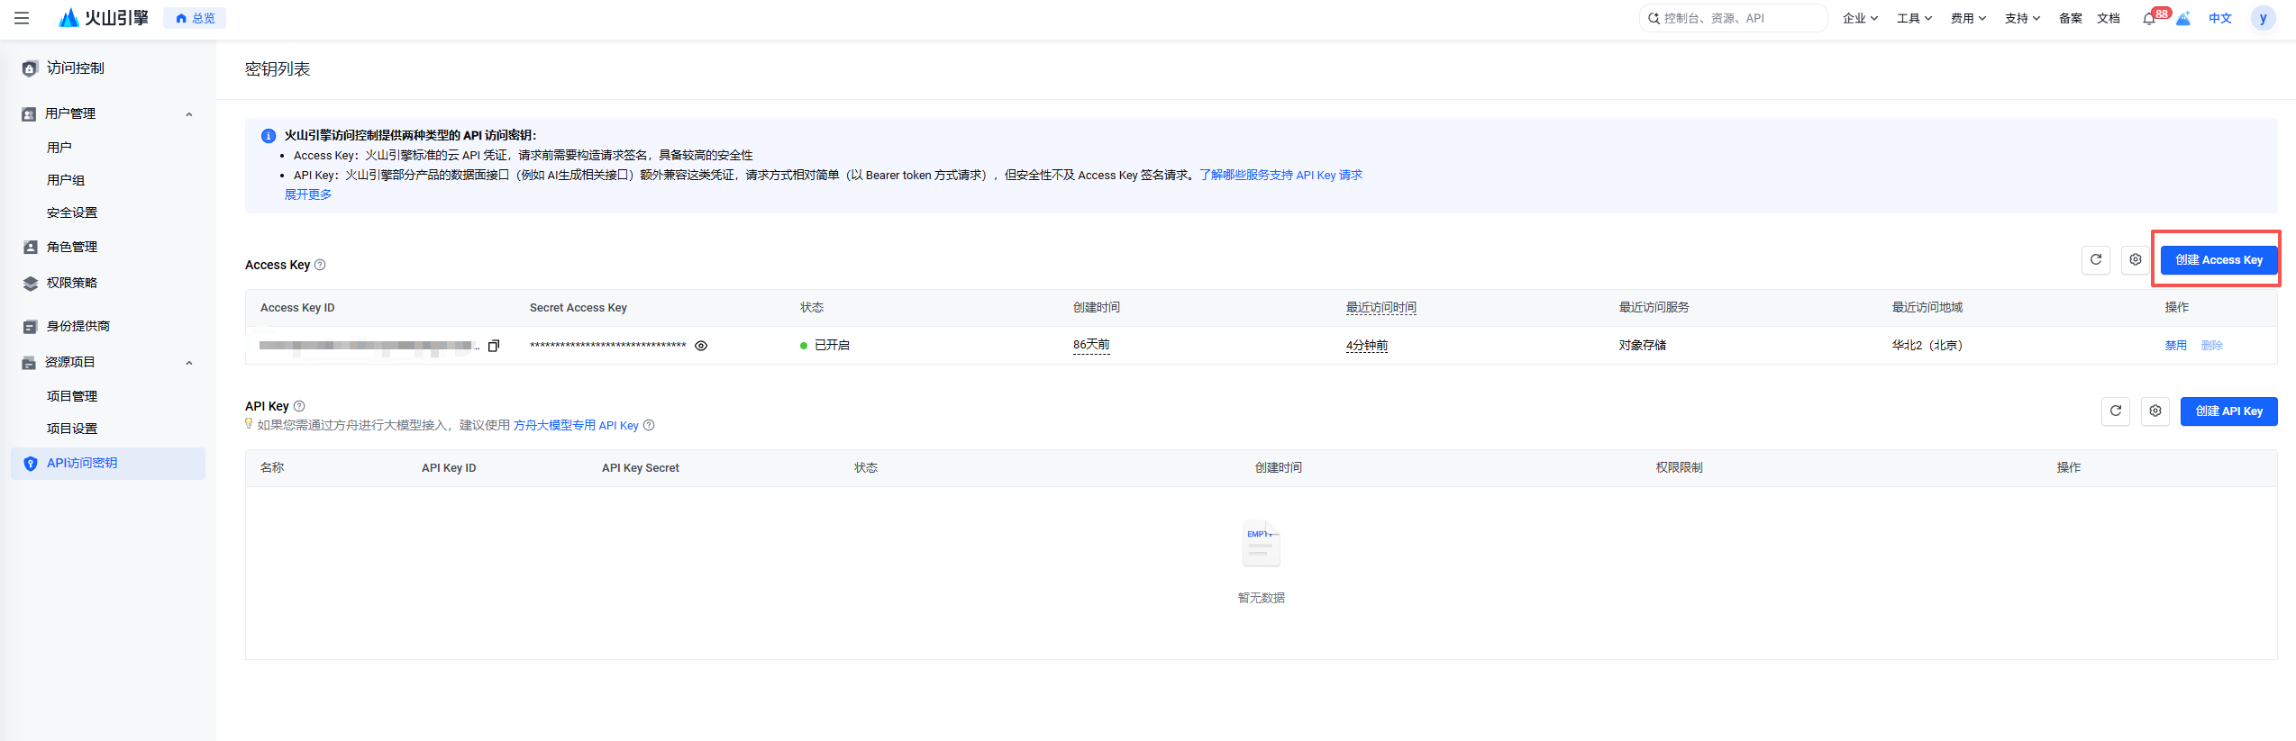Open 用户组 in sidebar
This screenshot has height=741, width=2296.
[66, 180]
